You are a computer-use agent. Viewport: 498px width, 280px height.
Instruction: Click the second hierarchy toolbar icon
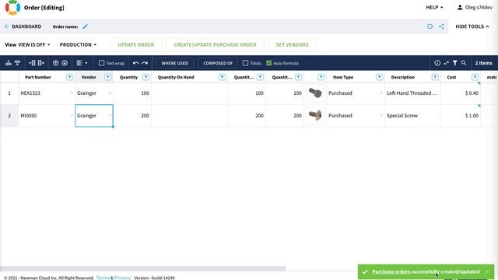tap(17, 63)
